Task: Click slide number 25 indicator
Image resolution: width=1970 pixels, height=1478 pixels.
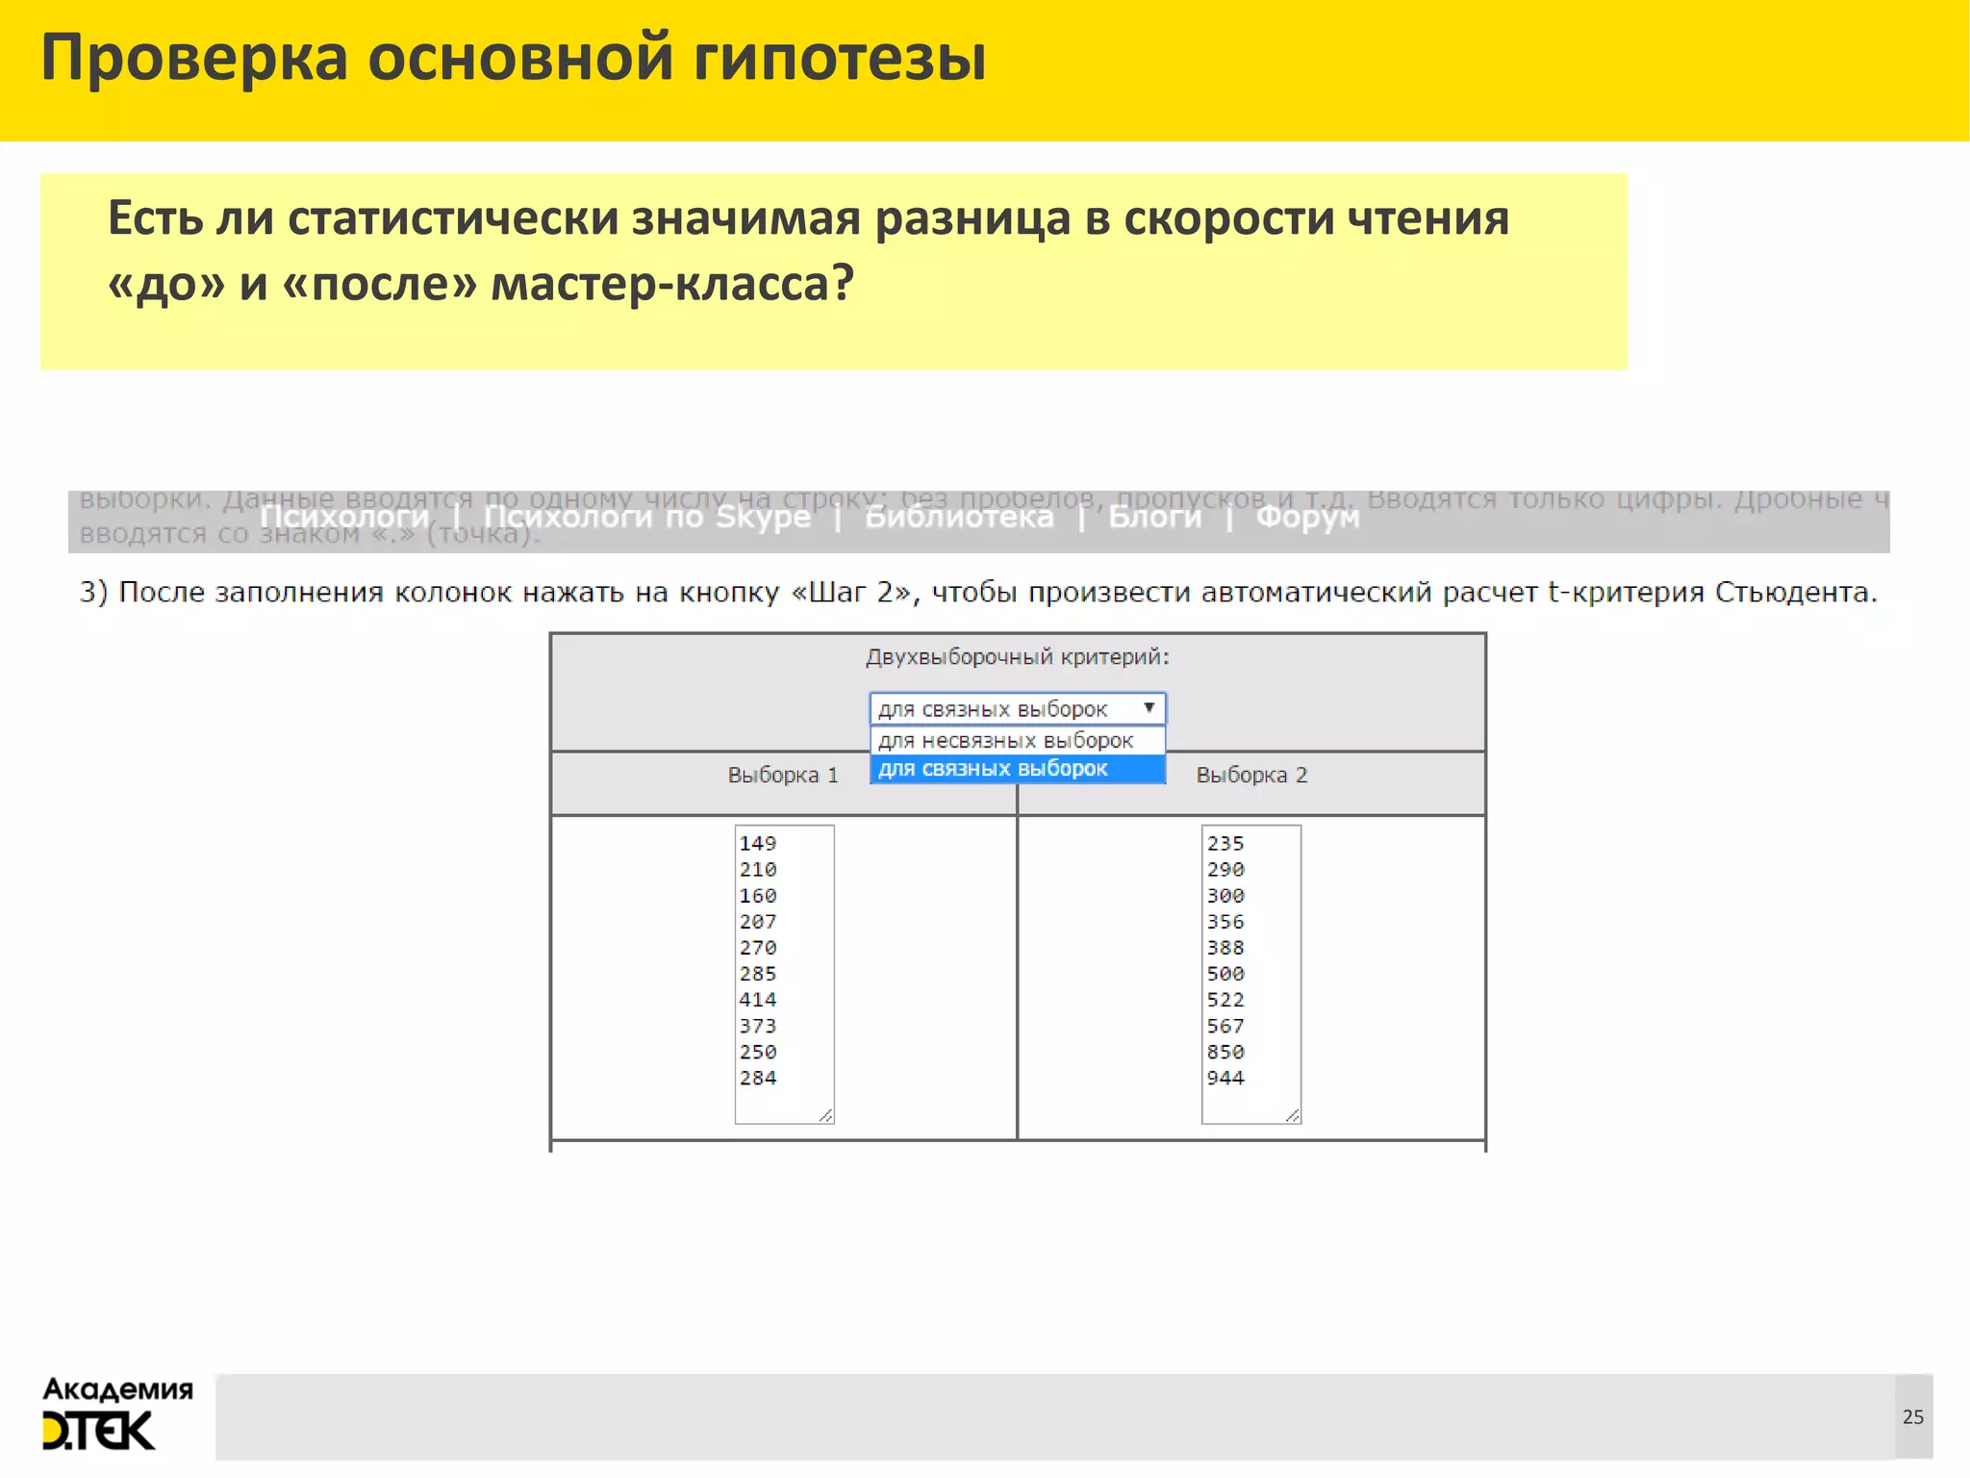Action: pyautogui.click(x=1912, y=1416)
